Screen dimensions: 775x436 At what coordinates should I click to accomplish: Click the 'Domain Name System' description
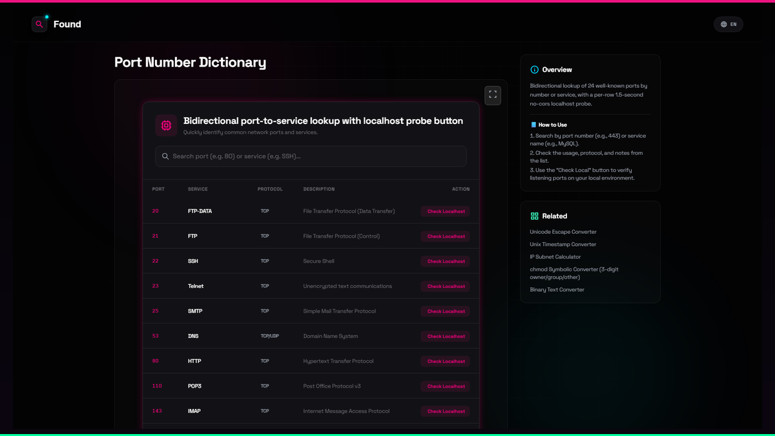(x=331, y=337)
